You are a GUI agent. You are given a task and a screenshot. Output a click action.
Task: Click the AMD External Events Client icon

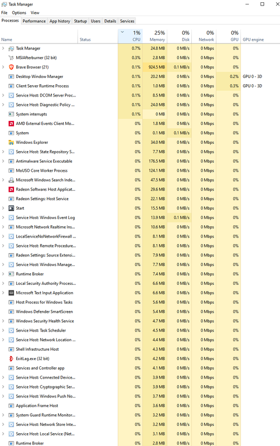click(11, 123)
